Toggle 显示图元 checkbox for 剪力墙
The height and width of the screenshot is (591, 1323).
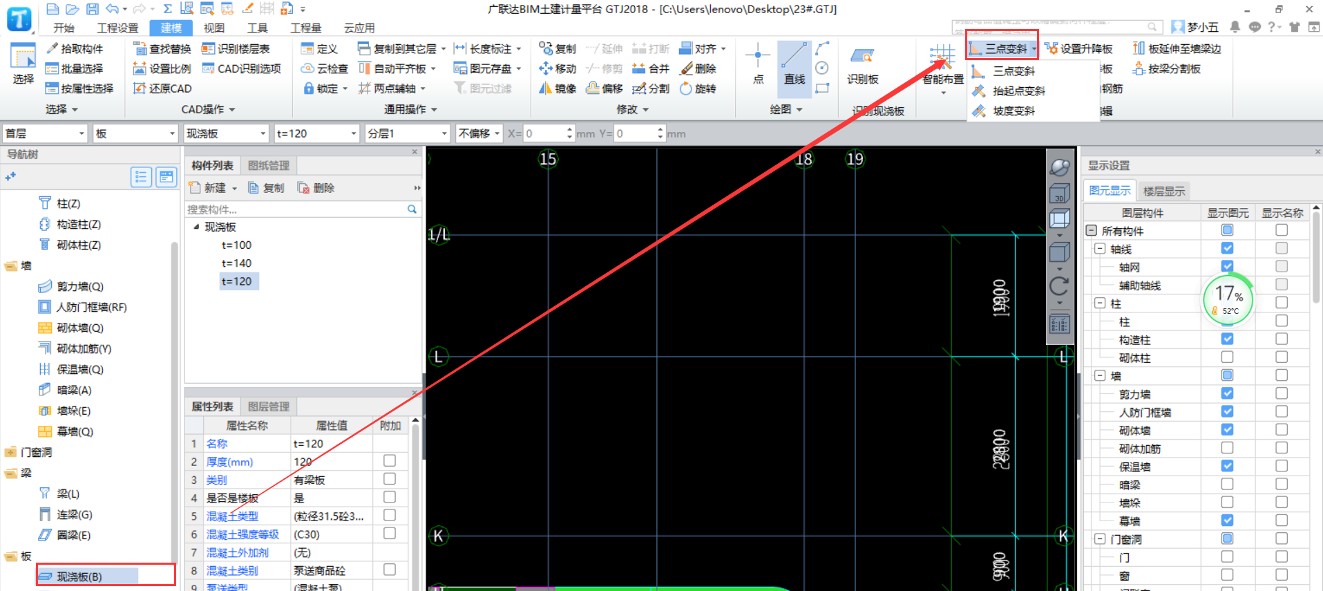pyautogui.click(x=1227, y=393)
